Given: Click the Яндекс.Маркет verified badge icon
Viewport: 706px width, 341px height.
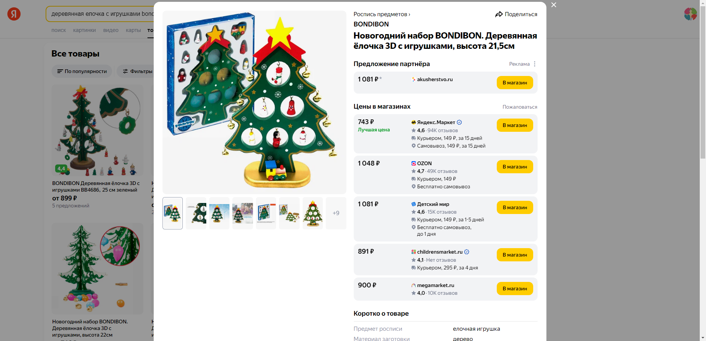Looking at the screenshot, I should coord(459,122).
